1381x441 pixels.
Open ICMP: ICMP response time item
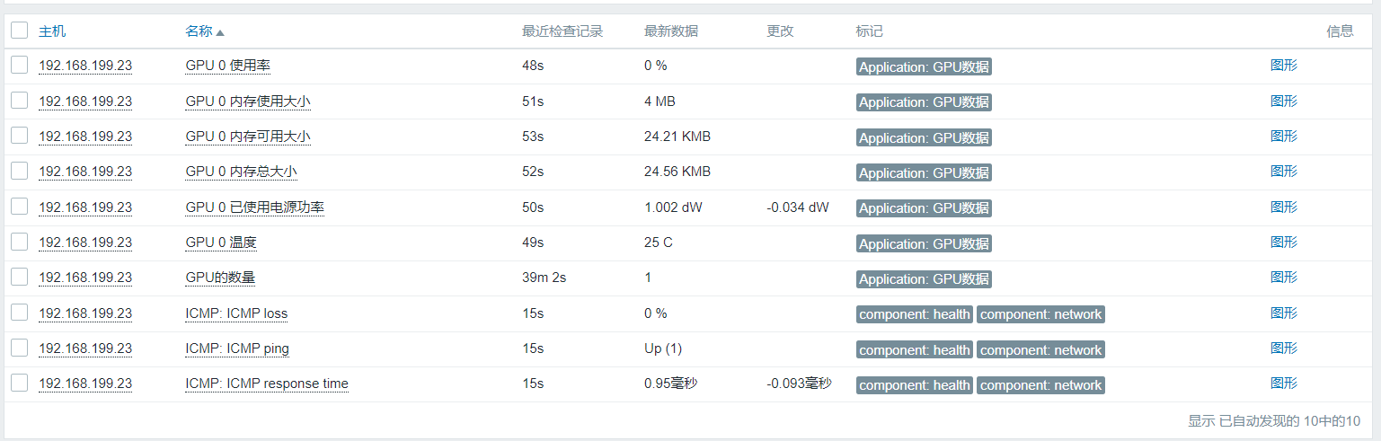coord(266,384)
